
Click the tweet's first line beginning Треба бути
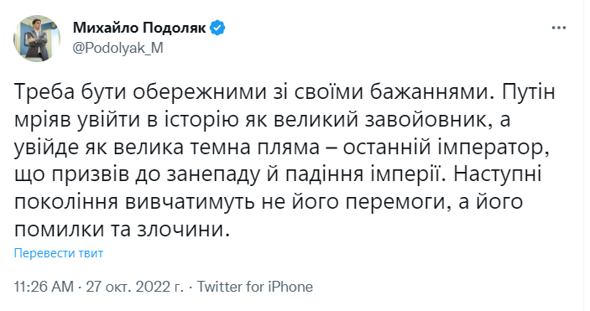pyautogui.click(x=285, y=93)
